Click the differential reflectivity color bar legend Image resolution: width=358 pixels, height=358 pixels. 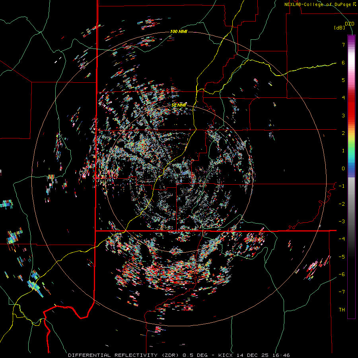coord(351,177)
